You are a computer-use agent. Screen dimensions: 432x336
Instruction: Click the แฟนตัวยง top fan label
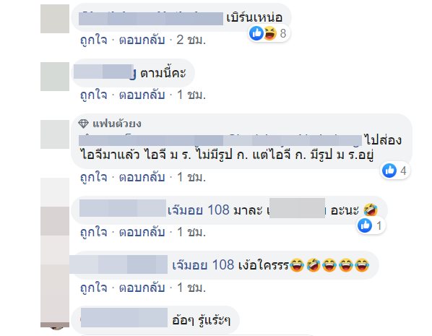point(117,124)
